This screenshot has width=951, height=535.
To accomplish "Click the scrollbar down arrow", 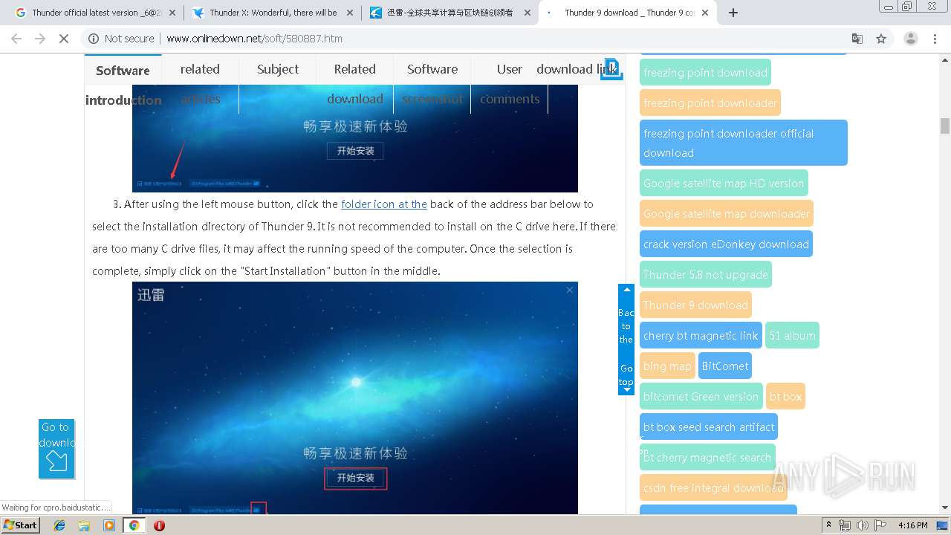I will pos(945,508).
